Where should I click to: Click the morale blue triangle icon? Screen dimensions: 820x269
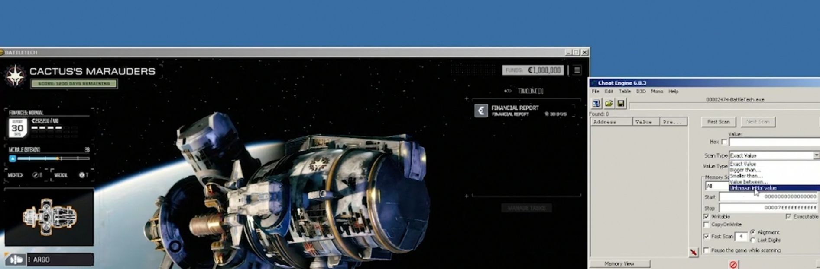pyautogui.click(x=13, y=158)
